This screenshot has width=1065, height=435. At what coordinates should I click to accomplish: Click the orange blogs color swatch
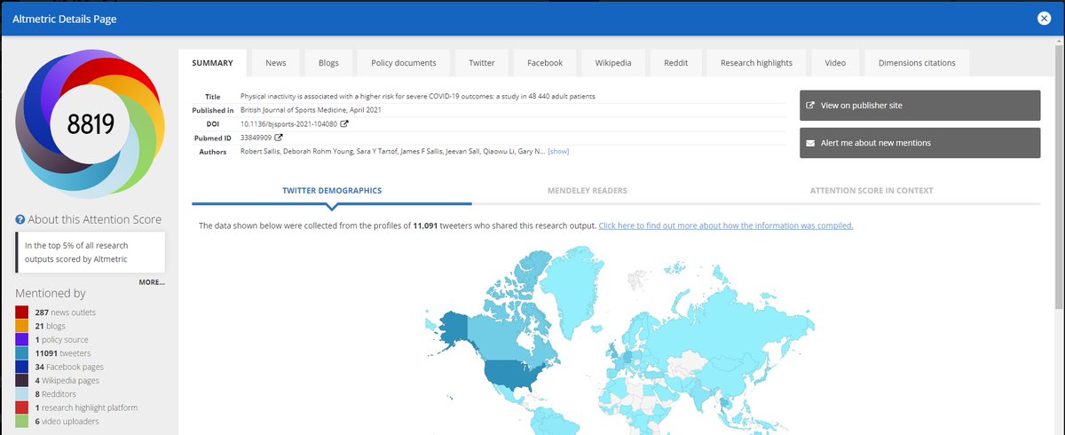click(22, 326)
